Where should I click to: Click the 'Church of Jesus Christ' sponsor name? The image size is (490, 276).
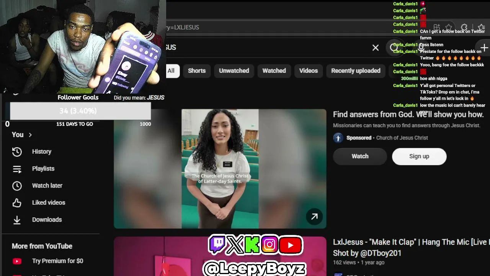[x=402, y=138]
